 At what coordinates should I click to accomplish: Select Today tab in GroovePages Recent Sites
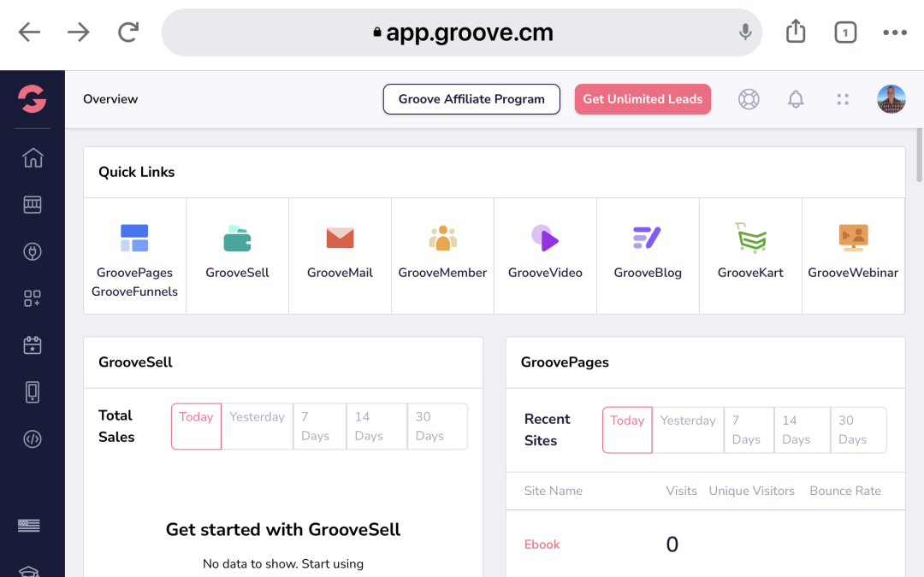[x=627, y=430]
